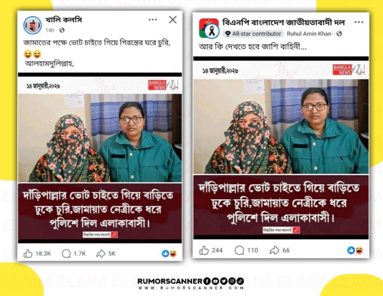The width and height of the screenshot is (383, 296).
Task: Open the বিএনপি বাংলাদেশ জাতীয়তাবাদী দল group name
Action: coord(284,22)
